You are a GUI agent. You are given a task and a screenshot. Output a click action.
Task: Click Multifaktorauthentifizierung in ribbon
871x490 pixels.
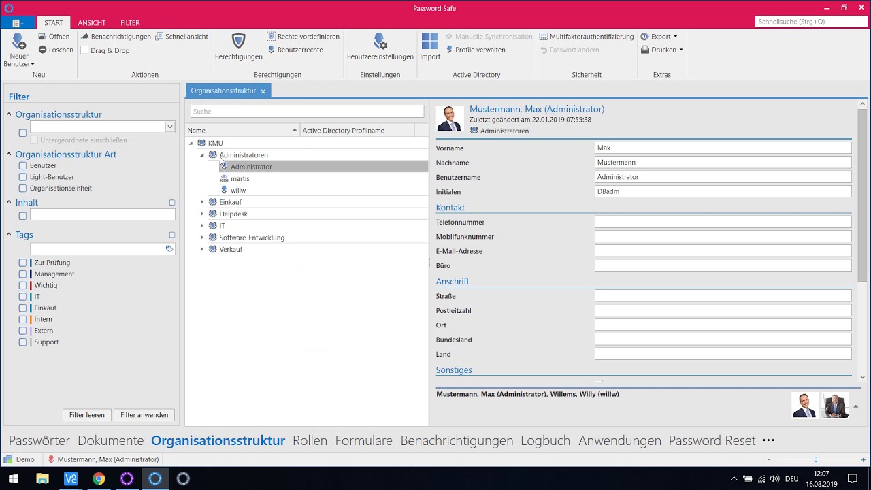coord(587,37)
